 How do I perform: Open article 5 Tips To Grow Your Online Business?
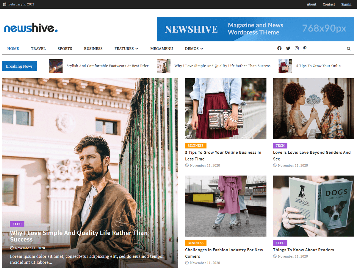pyautogui.click(x=223, y=155)
